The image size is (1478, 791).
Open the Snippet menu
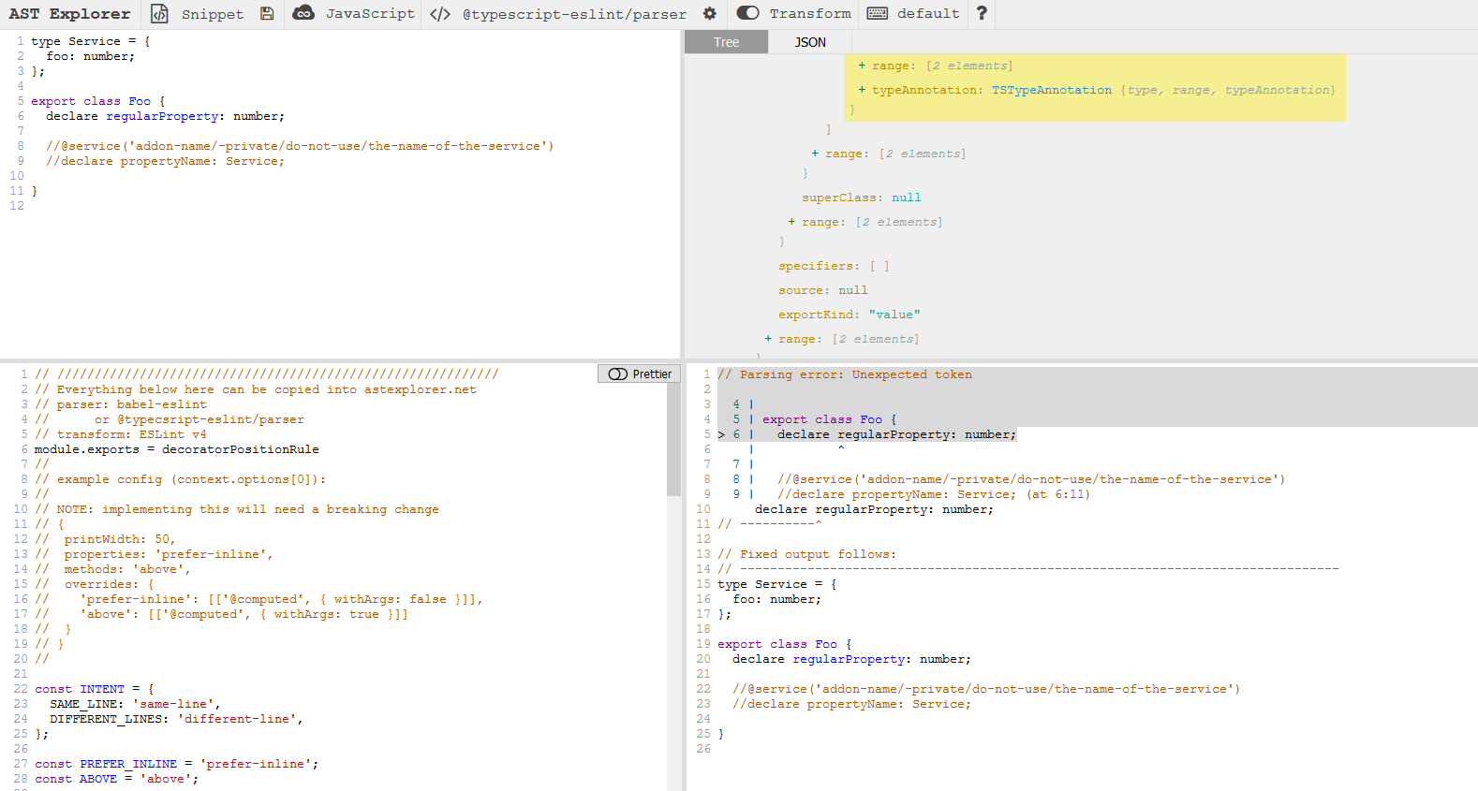pos(212,14)
